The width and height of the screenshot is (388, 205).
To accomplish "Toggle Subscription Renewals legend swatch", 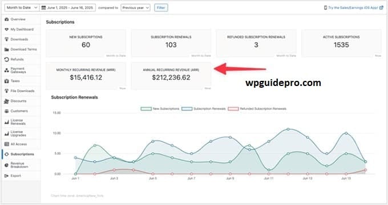I will click(x=187, y=109).
